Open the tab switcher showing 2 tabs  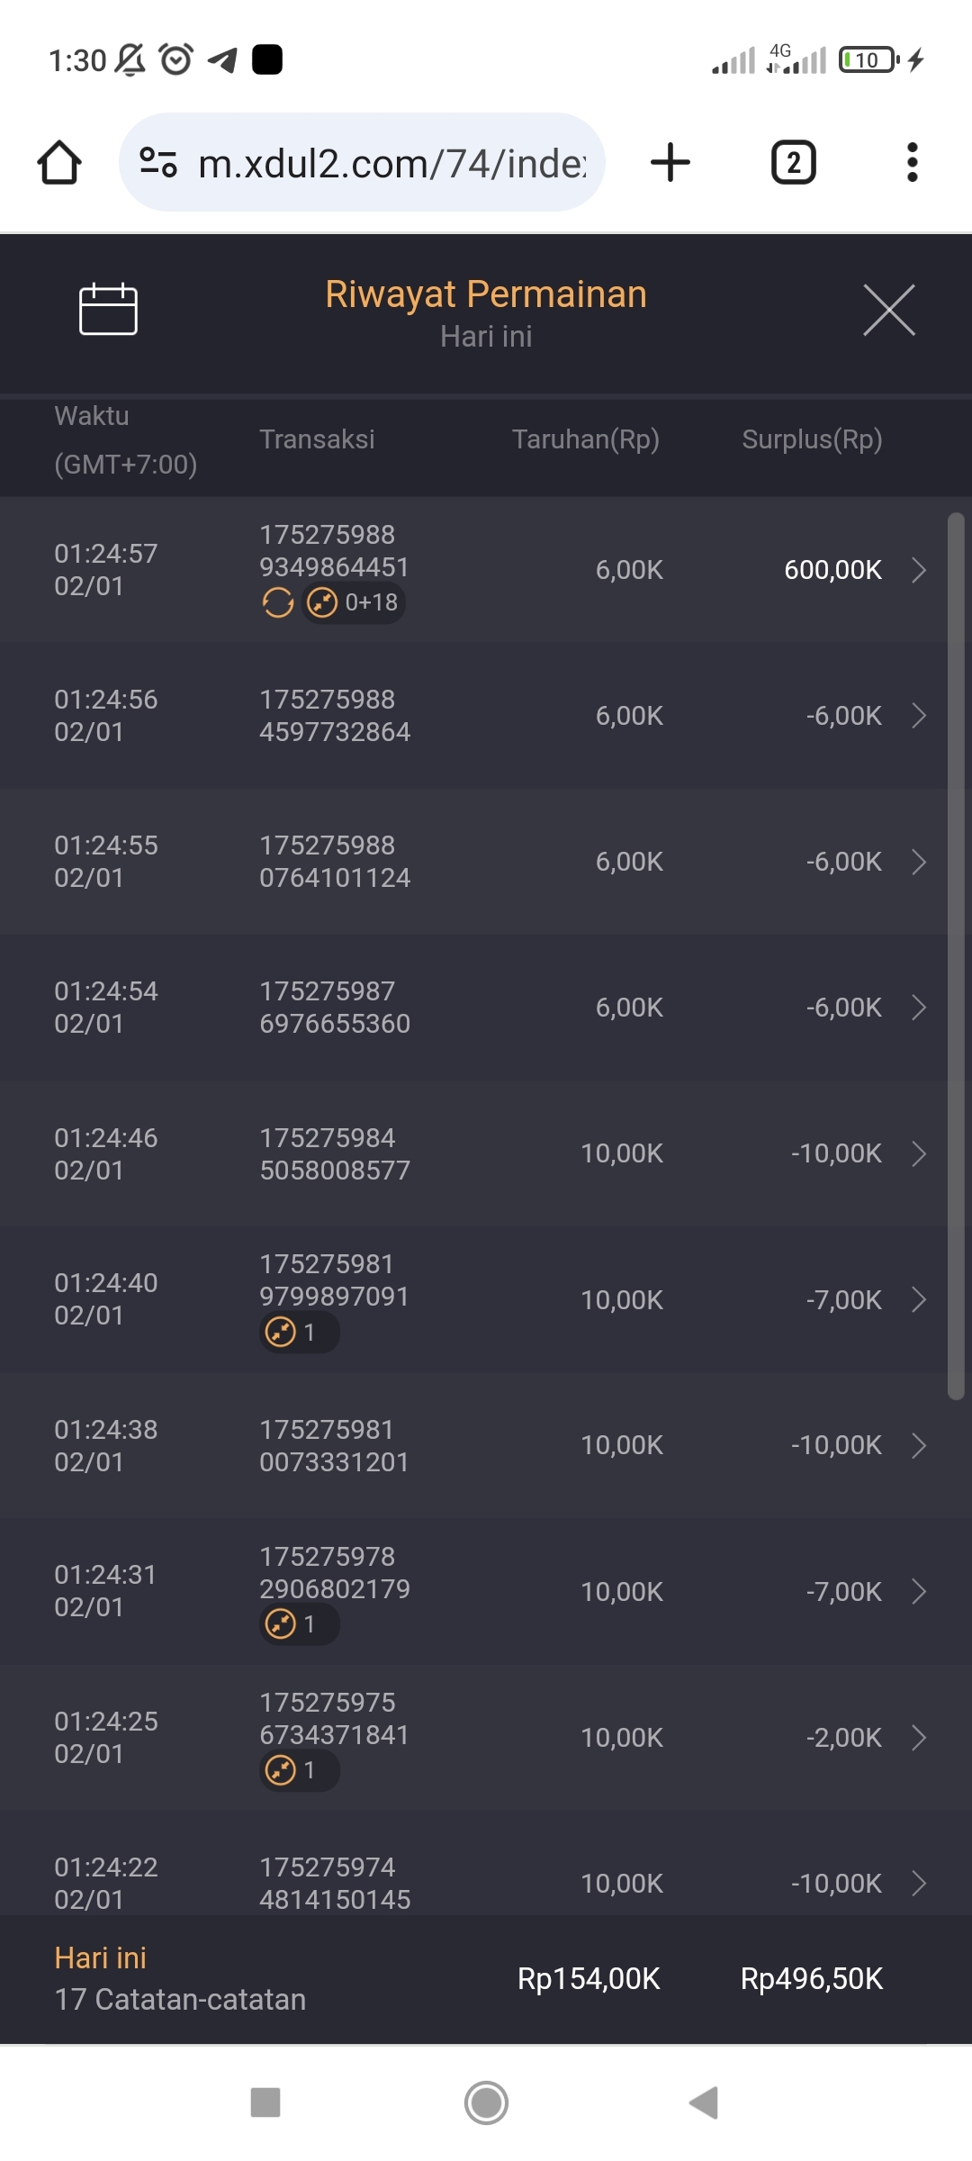point(793,163)
